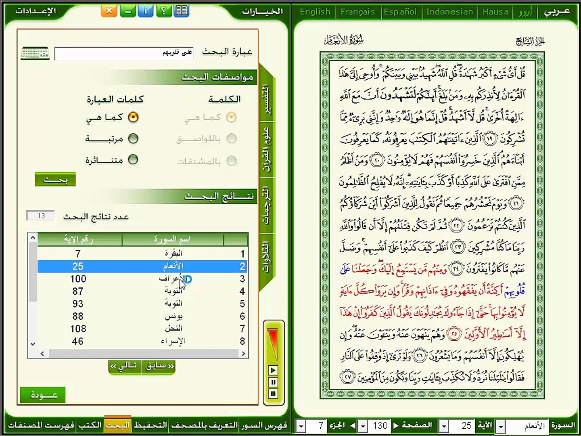Viewport: 581px width, 436px height.
Task: Switch language to Indonesian
Action: coord(449,12)
